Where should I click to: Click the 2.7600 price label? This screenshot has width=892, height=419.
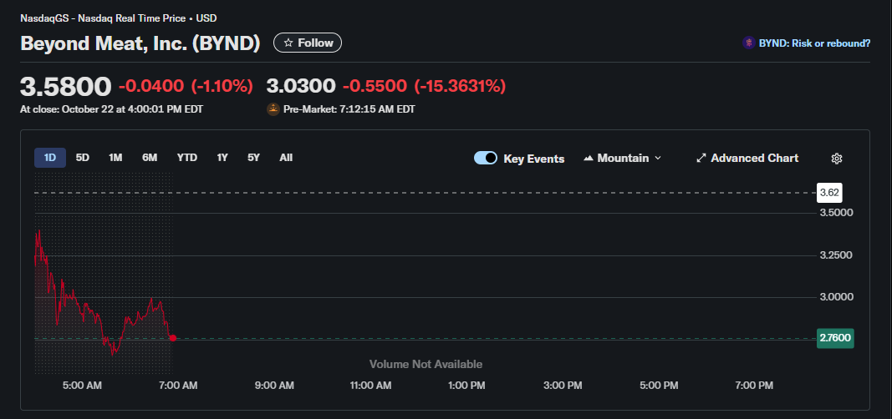[835, 338]
